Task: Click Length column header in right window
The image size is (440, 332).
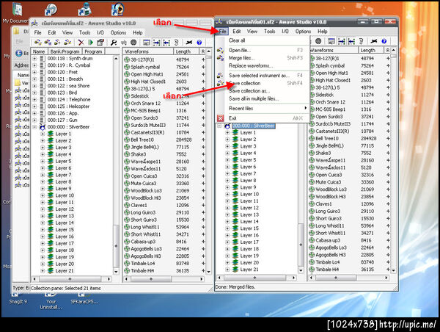Action: click(370, 51)
